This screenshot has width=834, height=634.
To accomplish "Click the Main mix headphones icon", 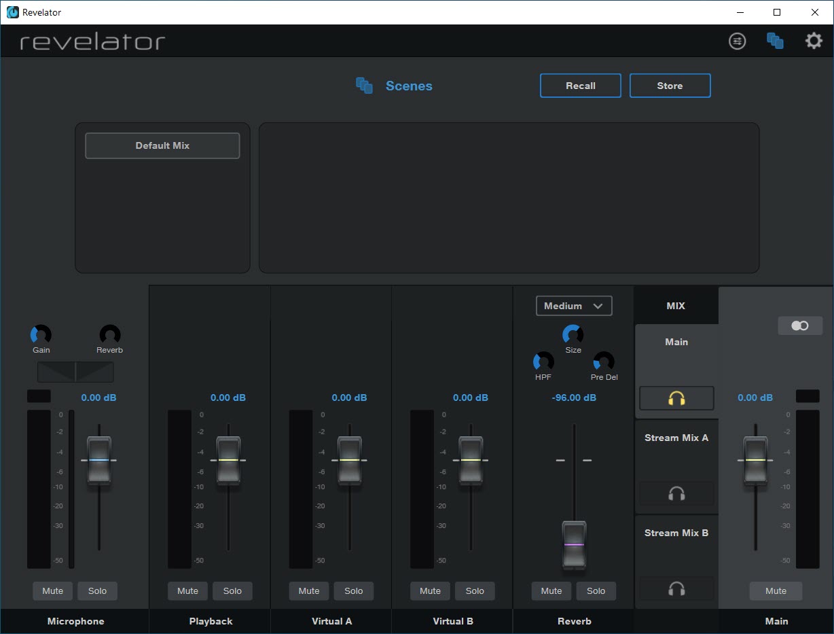I will (676, 398).
